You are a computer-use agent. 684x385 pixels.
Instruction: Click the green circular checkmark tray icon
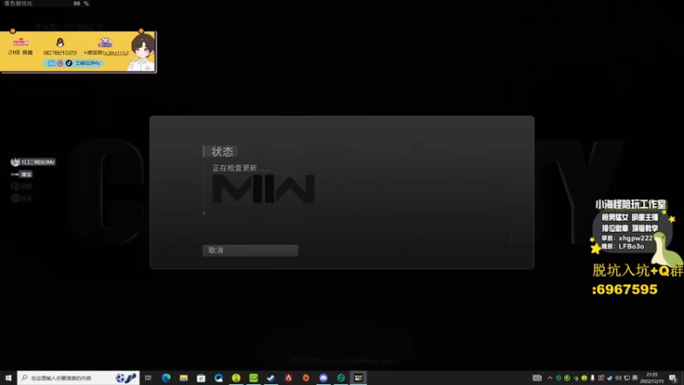[567, 378]
